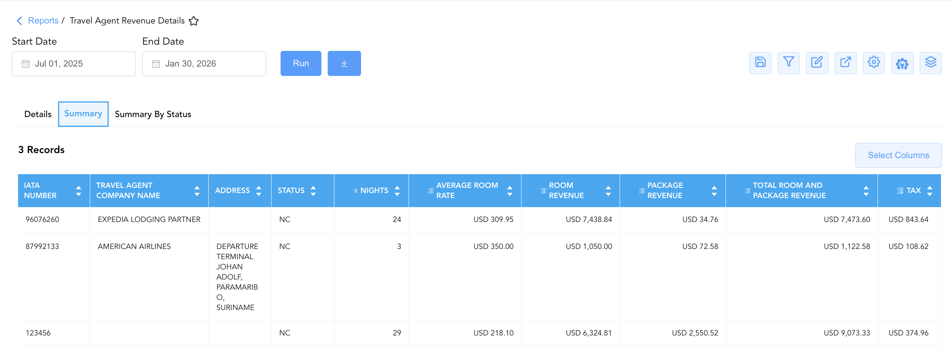This screenshot has width=952, height=357.
Task: Sort by Status column arrows
Action: click(313, 191)
